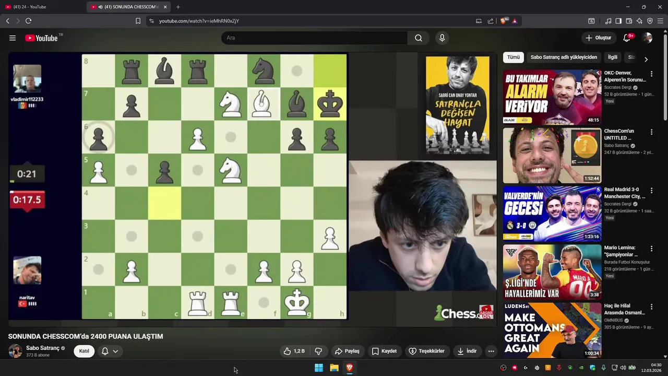The width and height of the screenshot is (668, 376).
Task: Open the Valverde'nin Gecesi video thumbnail
Action: pos(552,214)
